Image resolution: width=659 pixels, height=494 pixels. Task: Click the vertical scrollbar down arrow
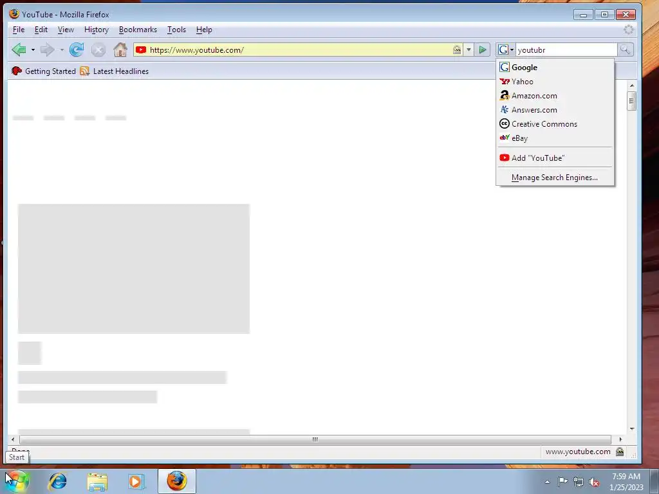click(x=632, y=429)
